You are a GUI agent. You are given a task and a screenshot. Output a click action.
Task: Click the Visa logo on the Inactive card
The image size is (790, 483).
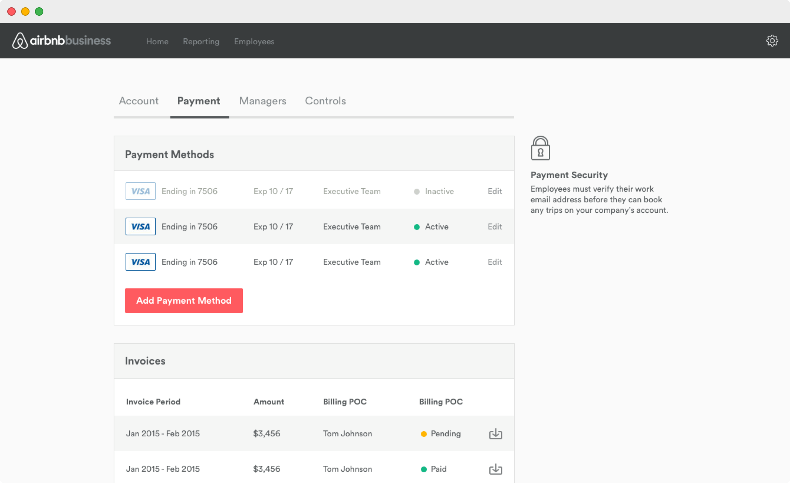[140, 191]
